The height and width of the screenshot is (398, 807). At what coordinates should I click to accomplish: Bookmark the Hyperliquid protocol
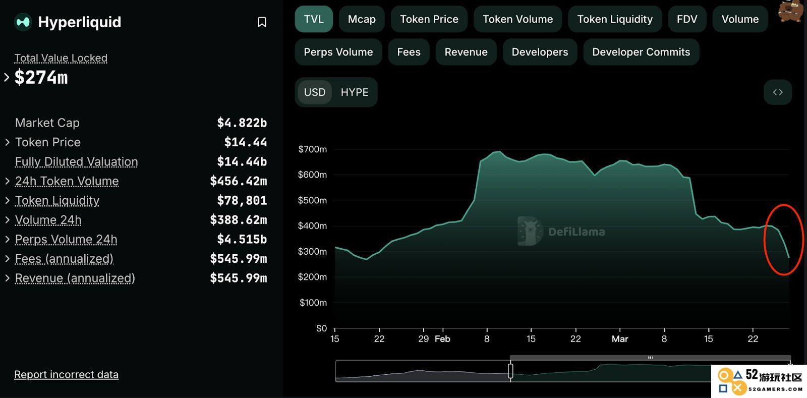point(262,22)
